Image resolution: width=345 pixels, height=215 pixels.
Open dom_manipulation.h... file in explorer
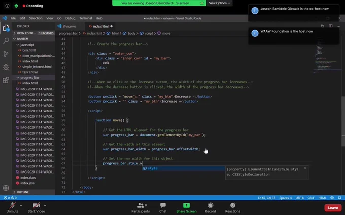38,56
